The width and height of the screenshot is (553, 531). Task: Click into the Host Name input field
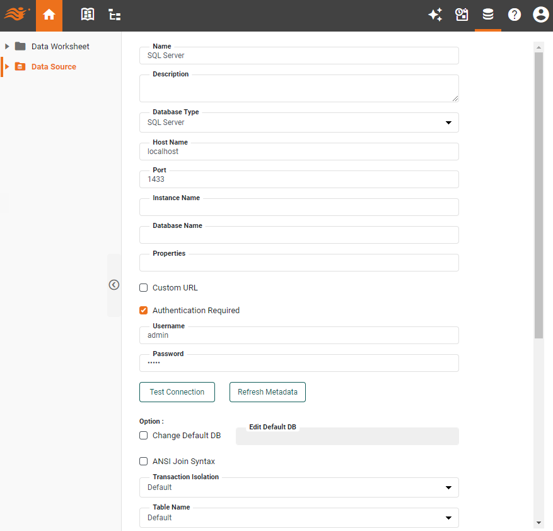299,152
